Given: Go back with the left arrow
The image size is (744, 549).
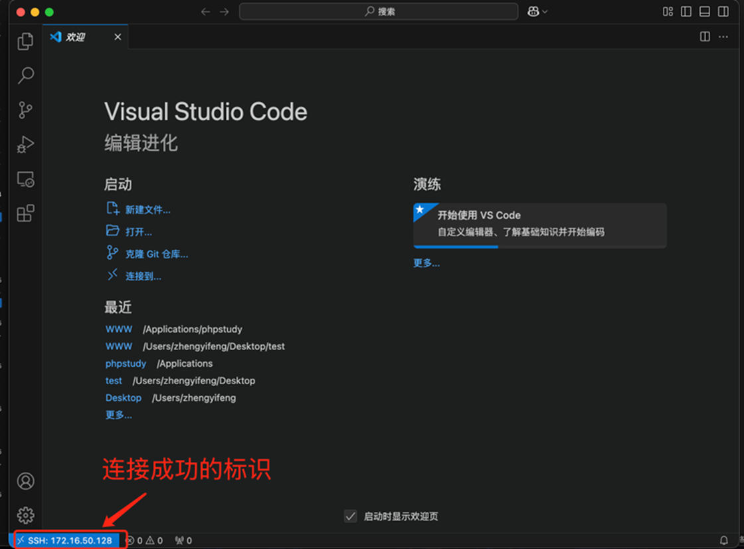Looking at the screenshot, I should [205, 11].
